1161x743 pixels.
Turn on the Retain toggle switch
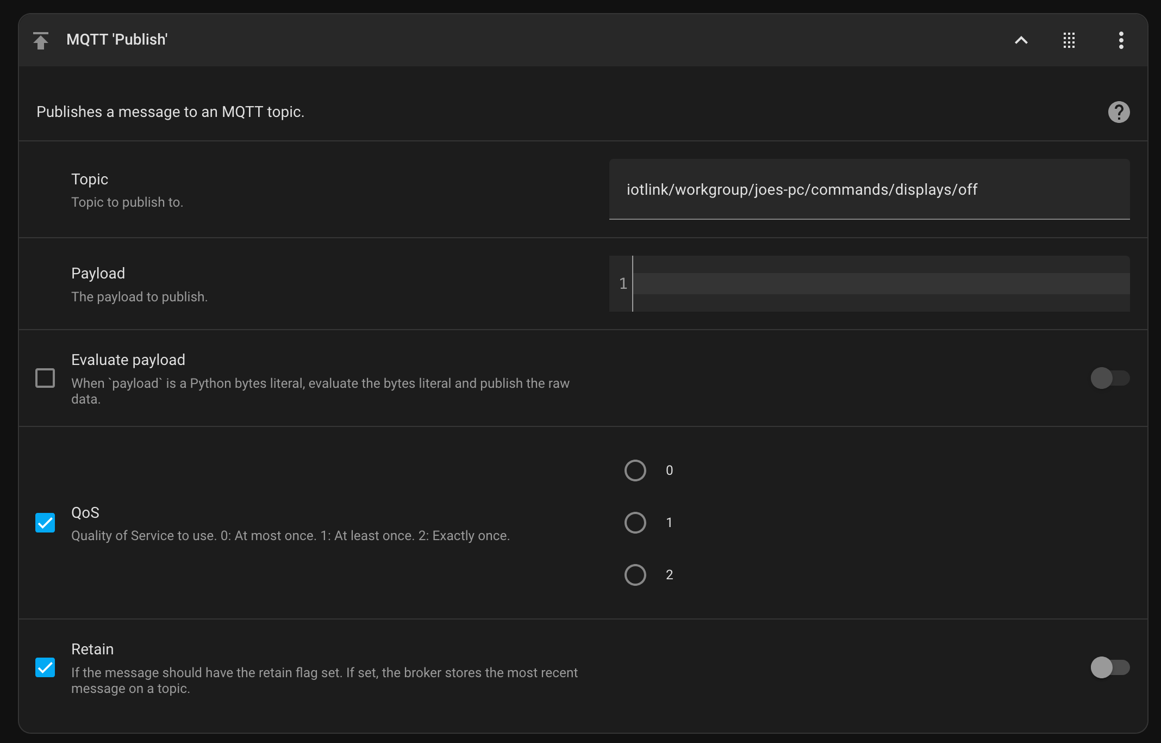tap(1110, 667)
